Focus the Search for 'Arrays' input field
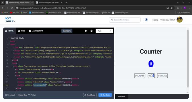This screenshot has width=192, height=102. 125,20
